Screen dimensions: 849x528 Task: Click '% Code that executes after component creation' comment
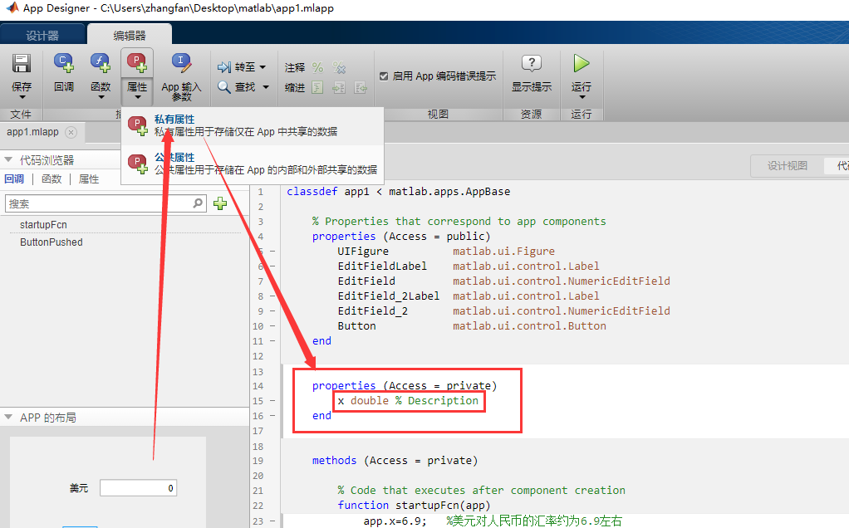[x=481, y=490]
